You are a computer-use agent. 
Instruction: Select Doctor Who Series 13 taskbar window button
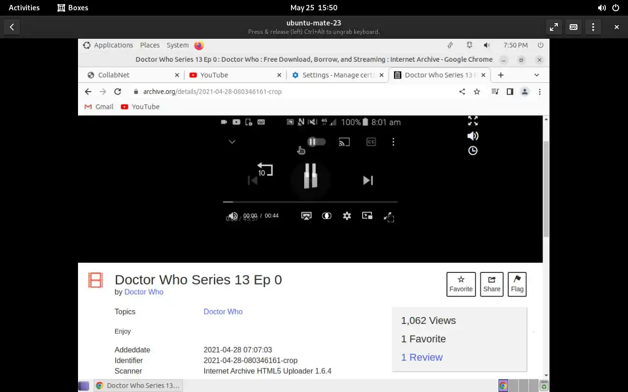[137, 386]
